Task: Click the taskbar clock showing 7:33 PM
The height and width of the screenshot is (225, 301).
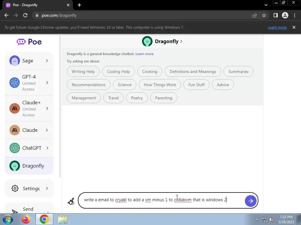Action: (286, 219)
